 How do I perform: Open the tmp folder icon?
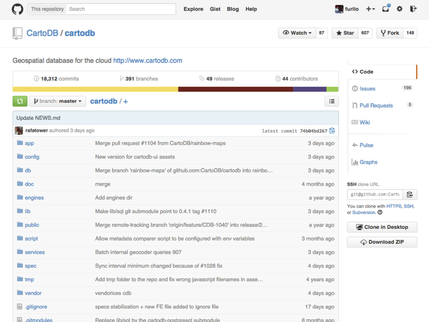coord(20,279)
